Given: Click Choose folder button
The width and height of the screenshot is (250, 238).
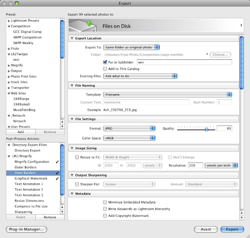Looking at the screenshot, I should click(x=220, y=55).
